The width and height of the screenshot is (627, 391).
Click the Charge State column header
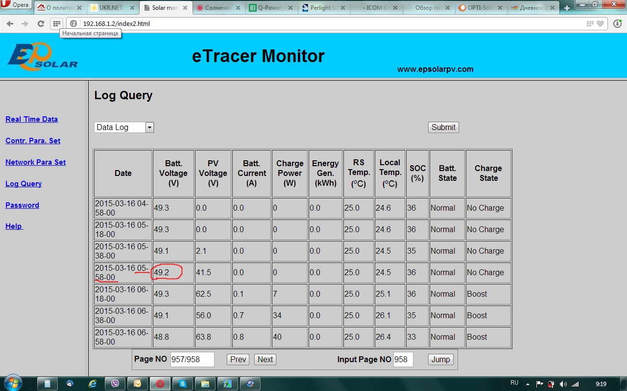coord(488,173)
